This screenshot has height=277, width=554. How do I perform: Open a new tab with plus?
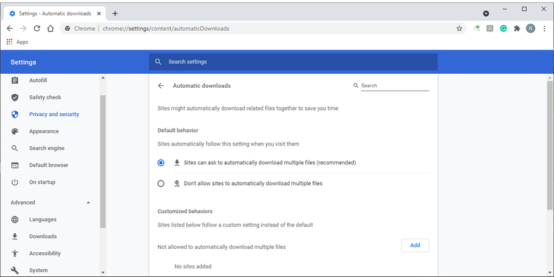point(115,13)
